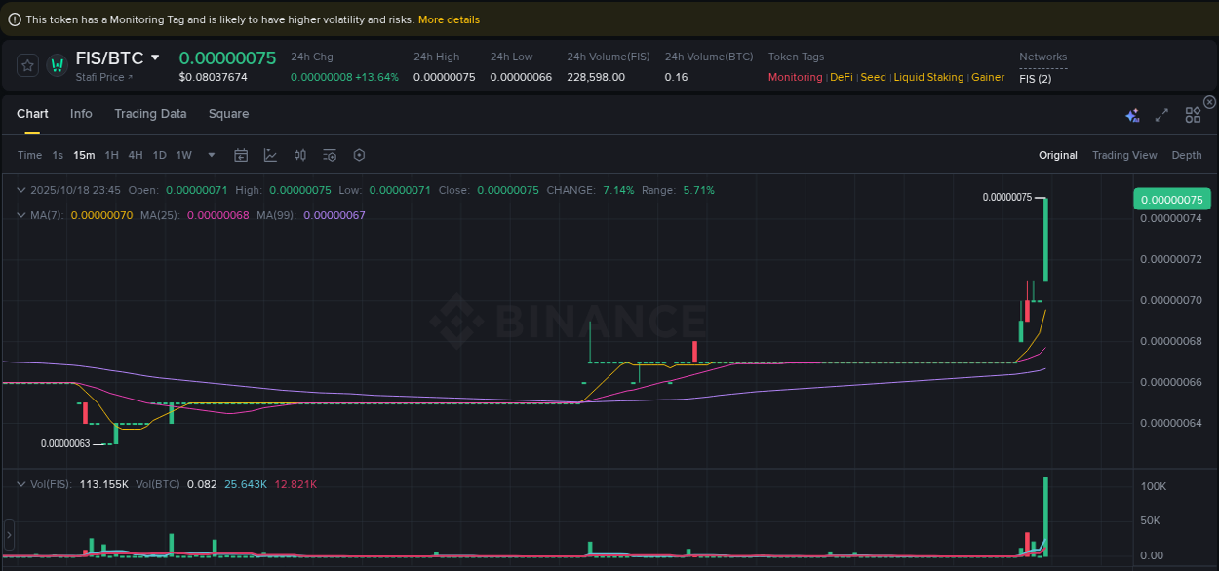Open the grid layout widgets icon
This screenshot has width=1219, height=571.
pyautogui.click(x=1192, y=114)
